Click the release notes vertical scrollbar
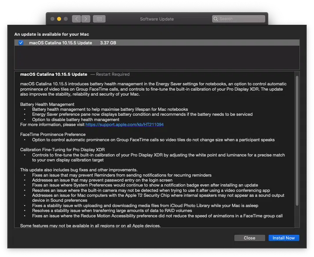The image size is (314, 257). coord(297,139)
